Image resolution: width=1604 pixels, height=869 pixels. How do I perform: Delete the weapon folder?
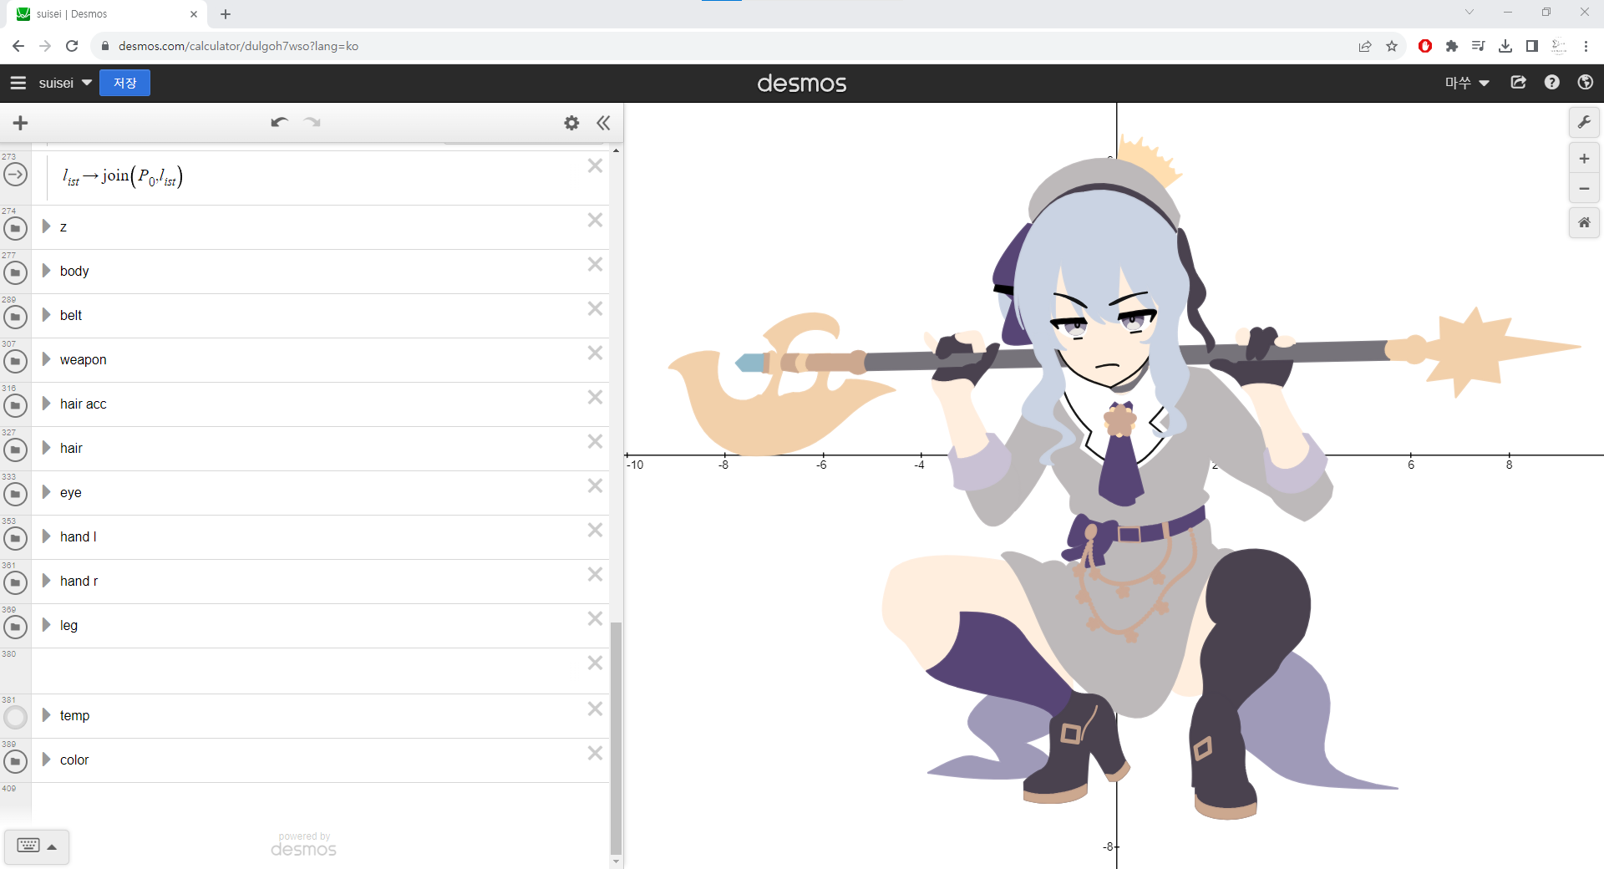tap(595, 353)
